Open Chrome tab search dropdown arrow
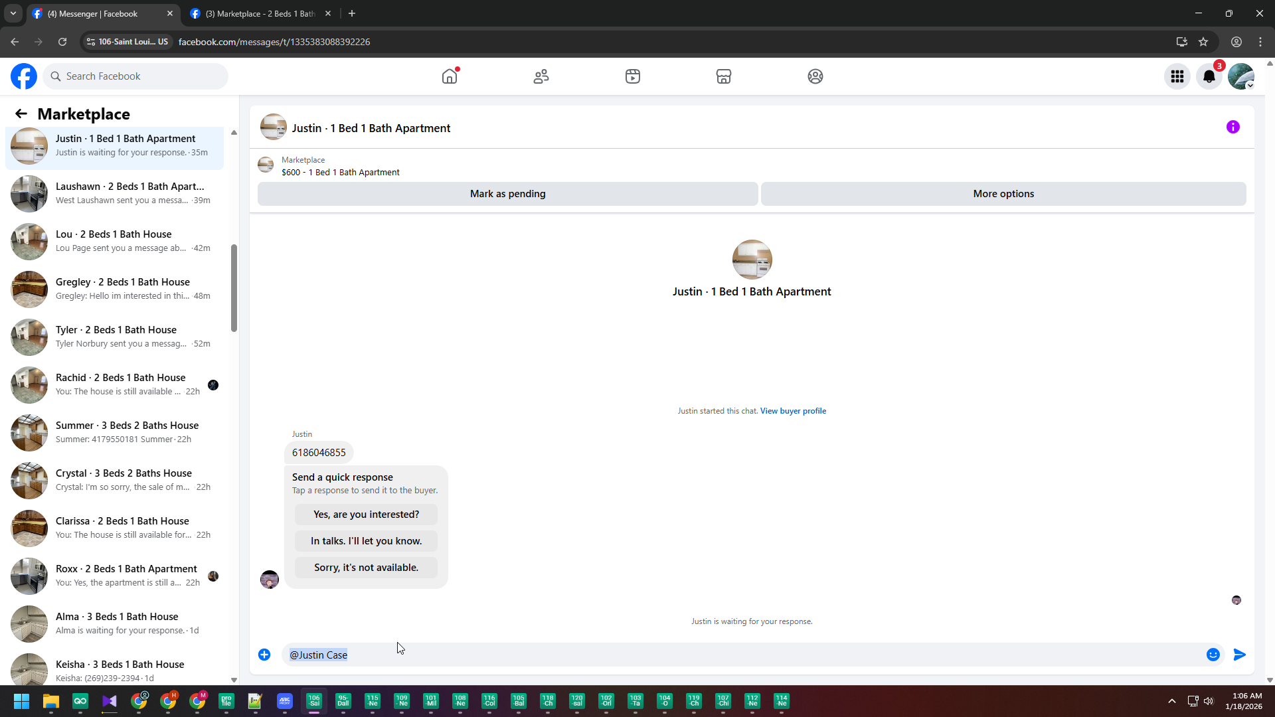 (13, 13)
